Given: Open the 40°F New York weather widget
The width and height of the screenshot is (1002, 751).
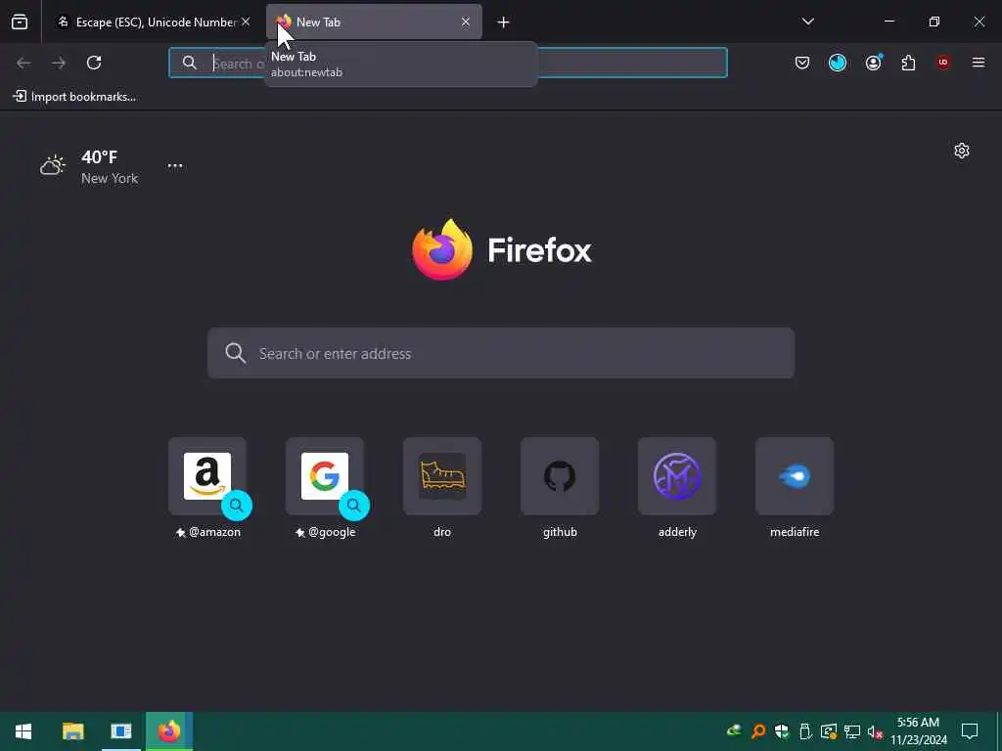Looking at the screenshot, I should coord(89,166).
